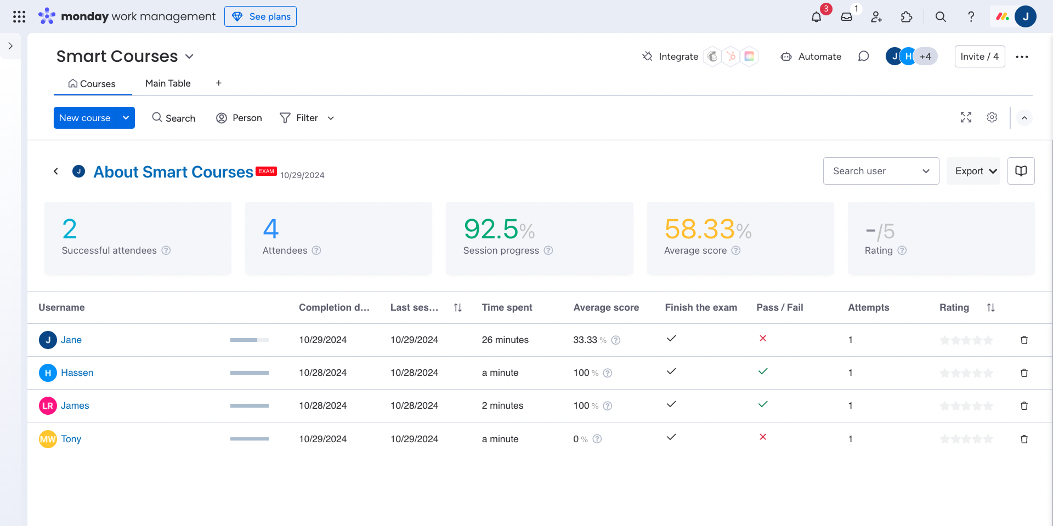1053x526 pixels.
Task: Enter fullscreen with the expand icon
Action: coord(966,117)
